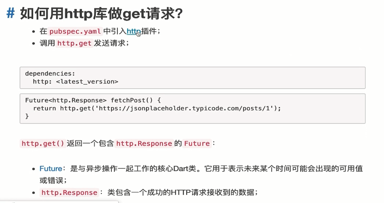Click the pubspec.yaml inline code

75,32
